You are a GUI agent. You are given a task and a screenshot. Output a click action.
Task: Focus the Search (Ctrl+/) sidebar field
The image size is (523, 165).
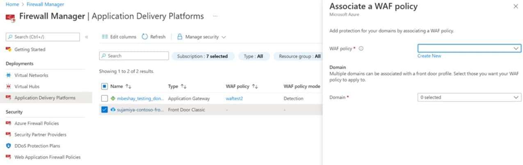43,37
